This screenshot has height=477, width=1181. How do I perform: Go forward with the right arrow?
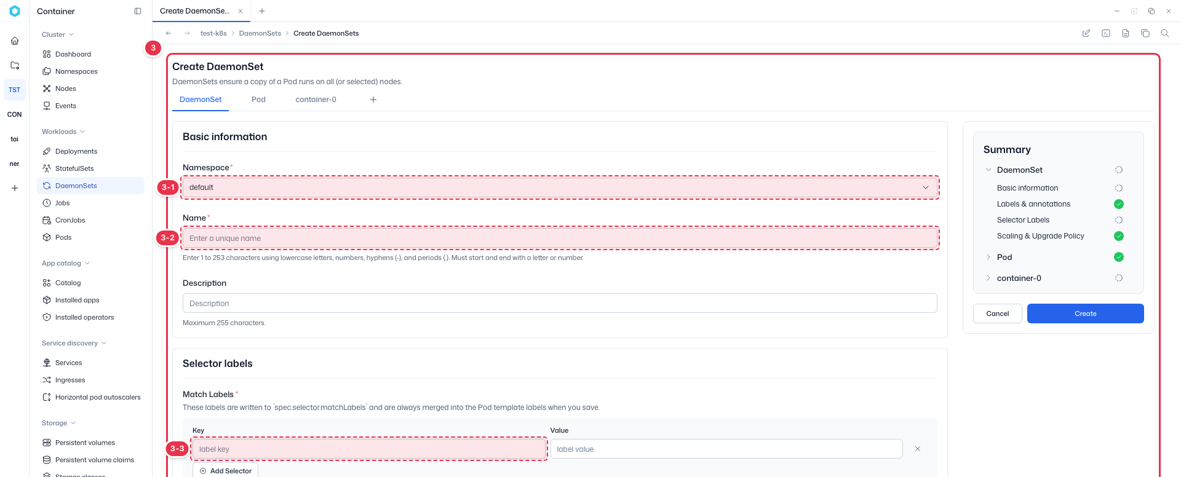tap(187, 33)
